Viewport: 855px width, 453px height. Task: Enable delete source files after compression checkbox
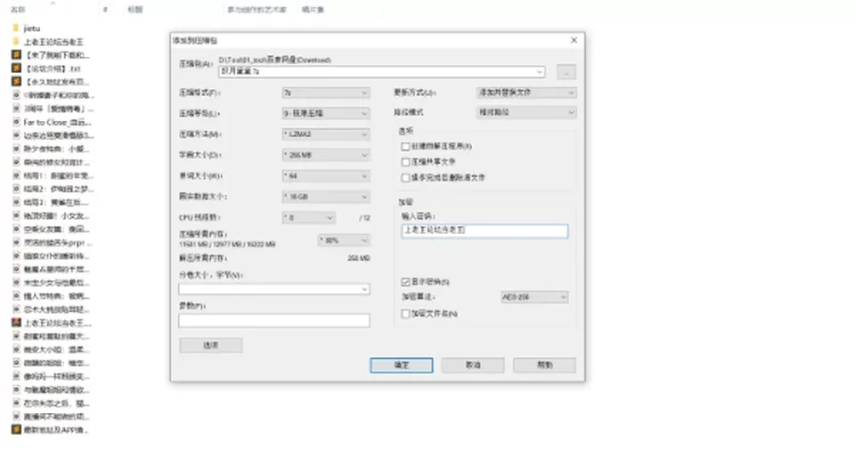click(405, 178)
